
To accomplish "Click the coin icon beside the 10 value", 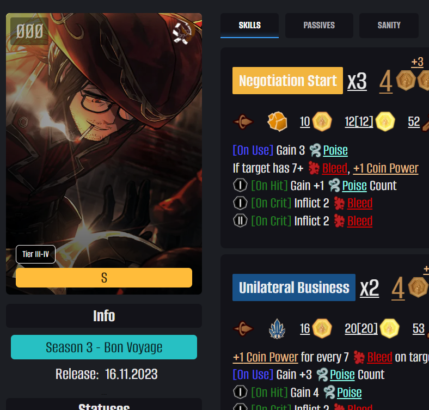I will (x=322, y=121).
